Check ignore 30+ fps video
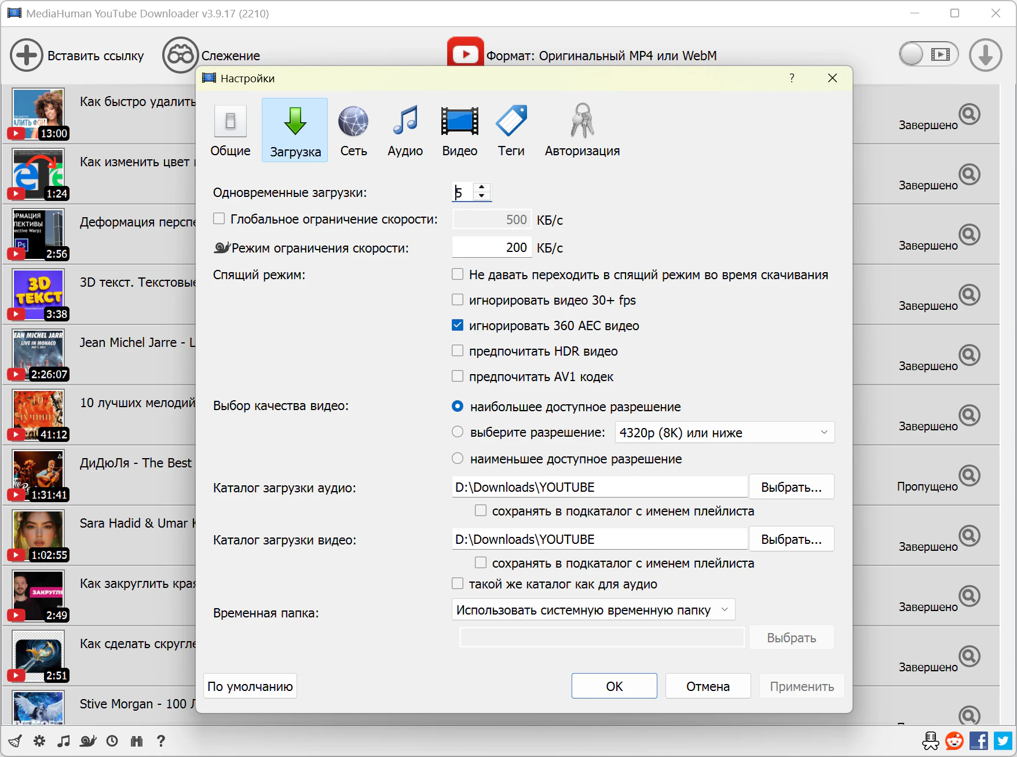Viewport: 1017px width, 757px height. [x=458, y=300]
